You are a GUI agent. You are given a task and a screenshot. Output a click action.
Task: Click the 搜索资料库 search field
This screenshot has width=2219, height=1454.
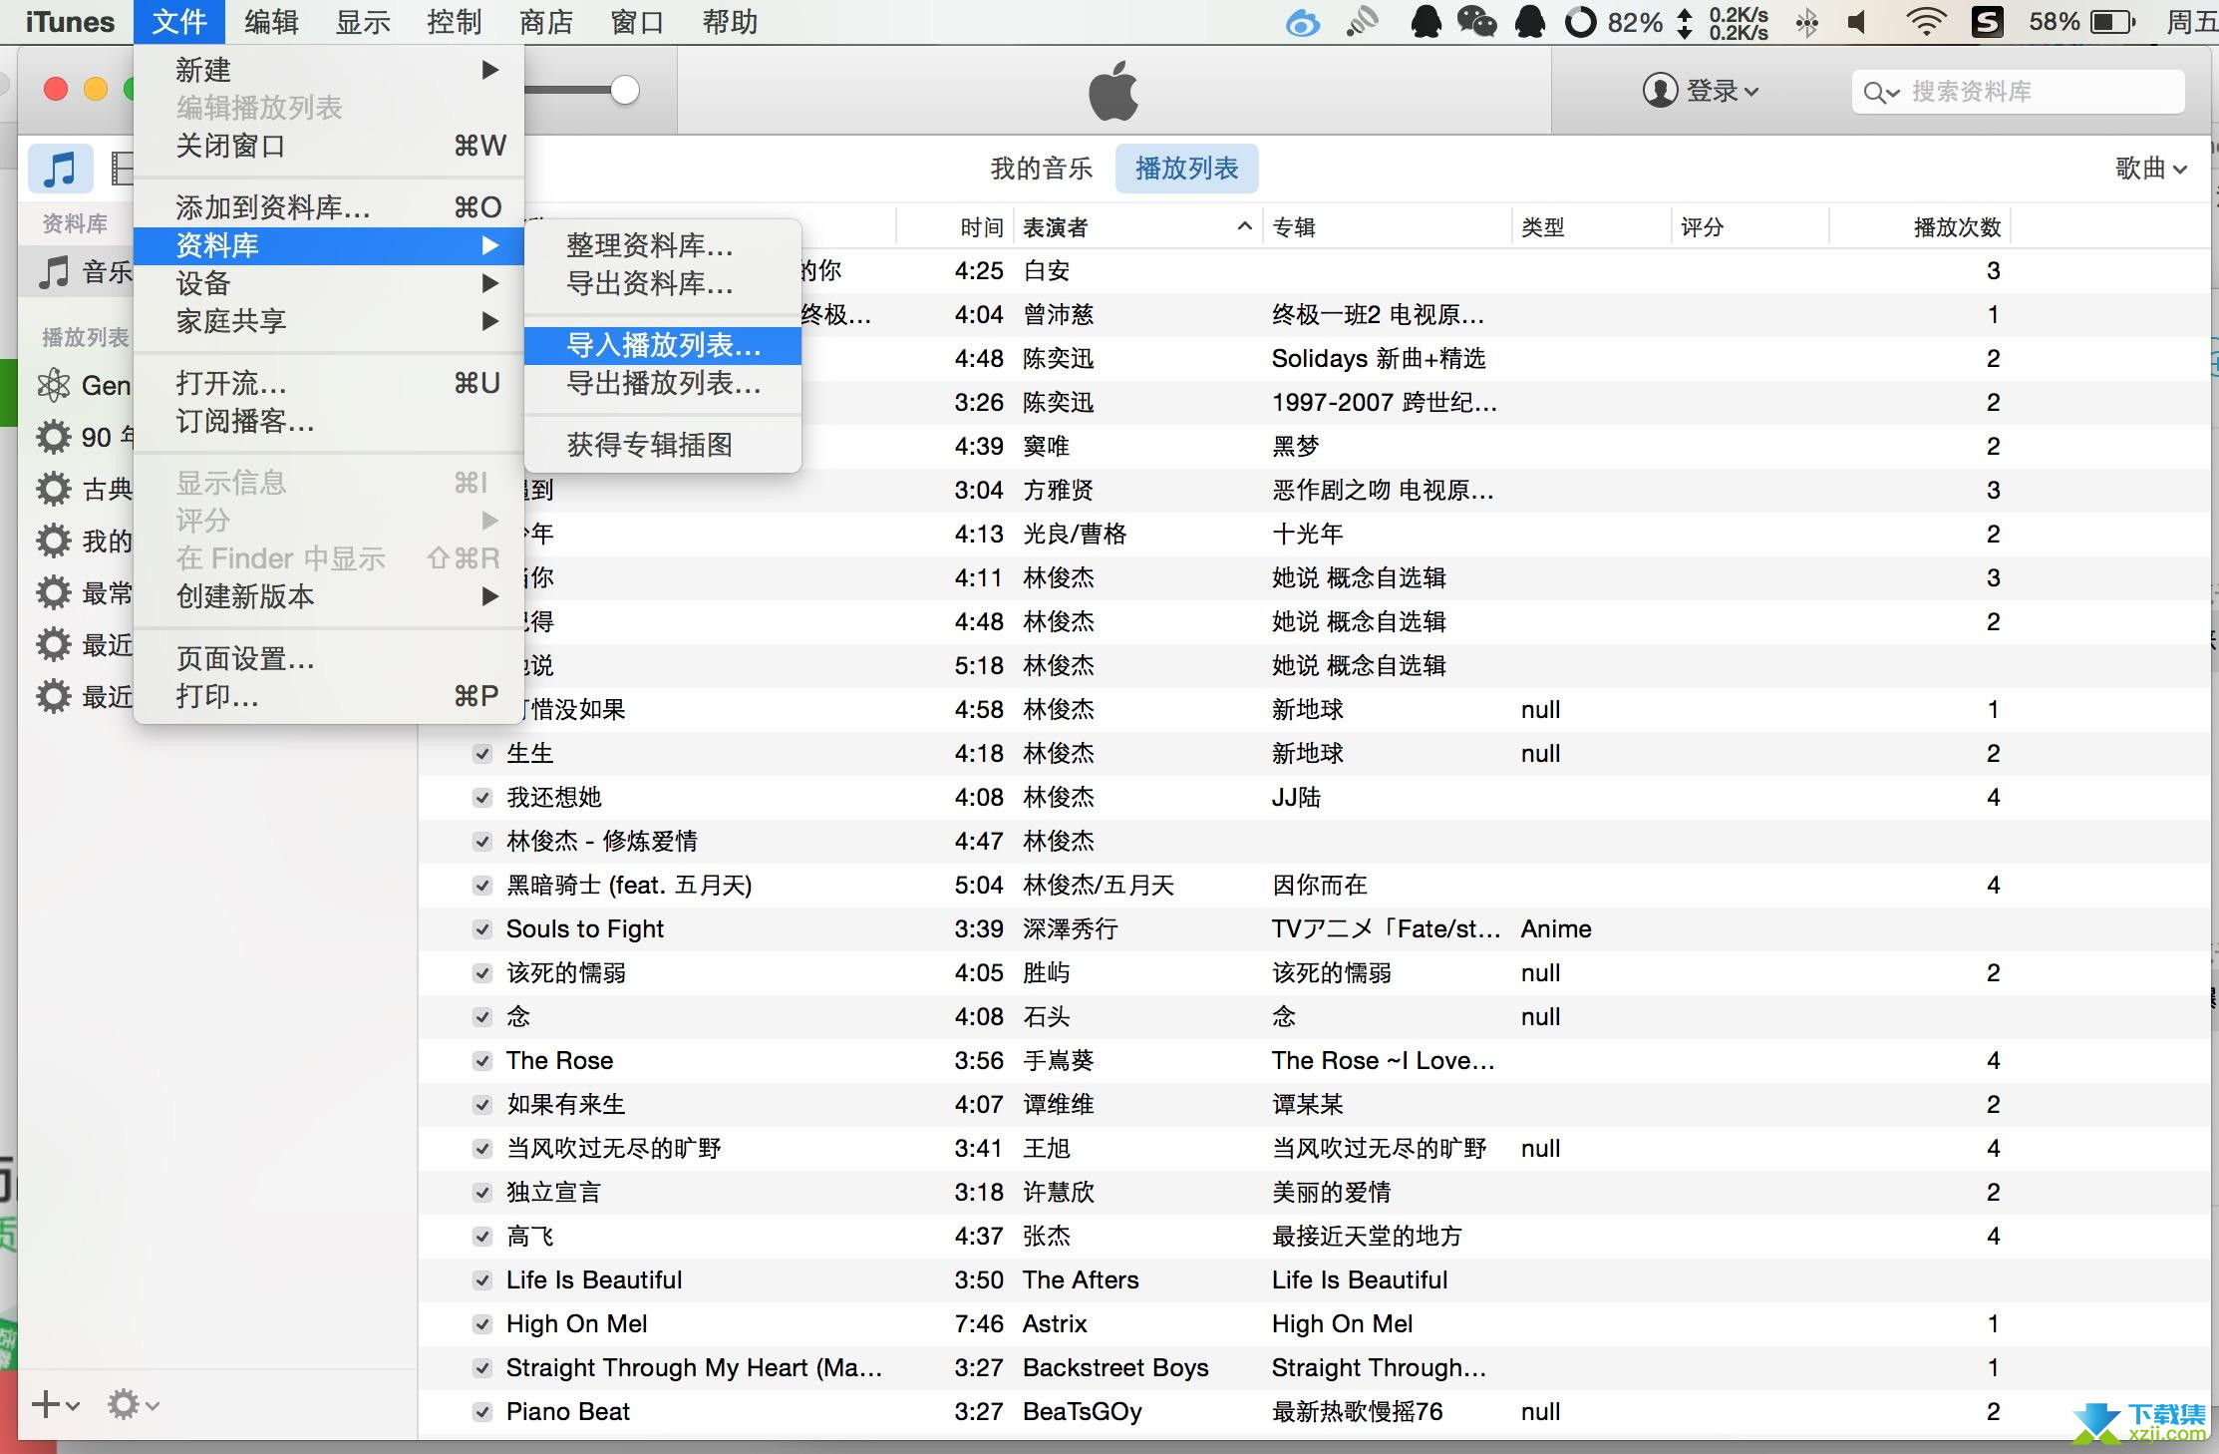2019,93
